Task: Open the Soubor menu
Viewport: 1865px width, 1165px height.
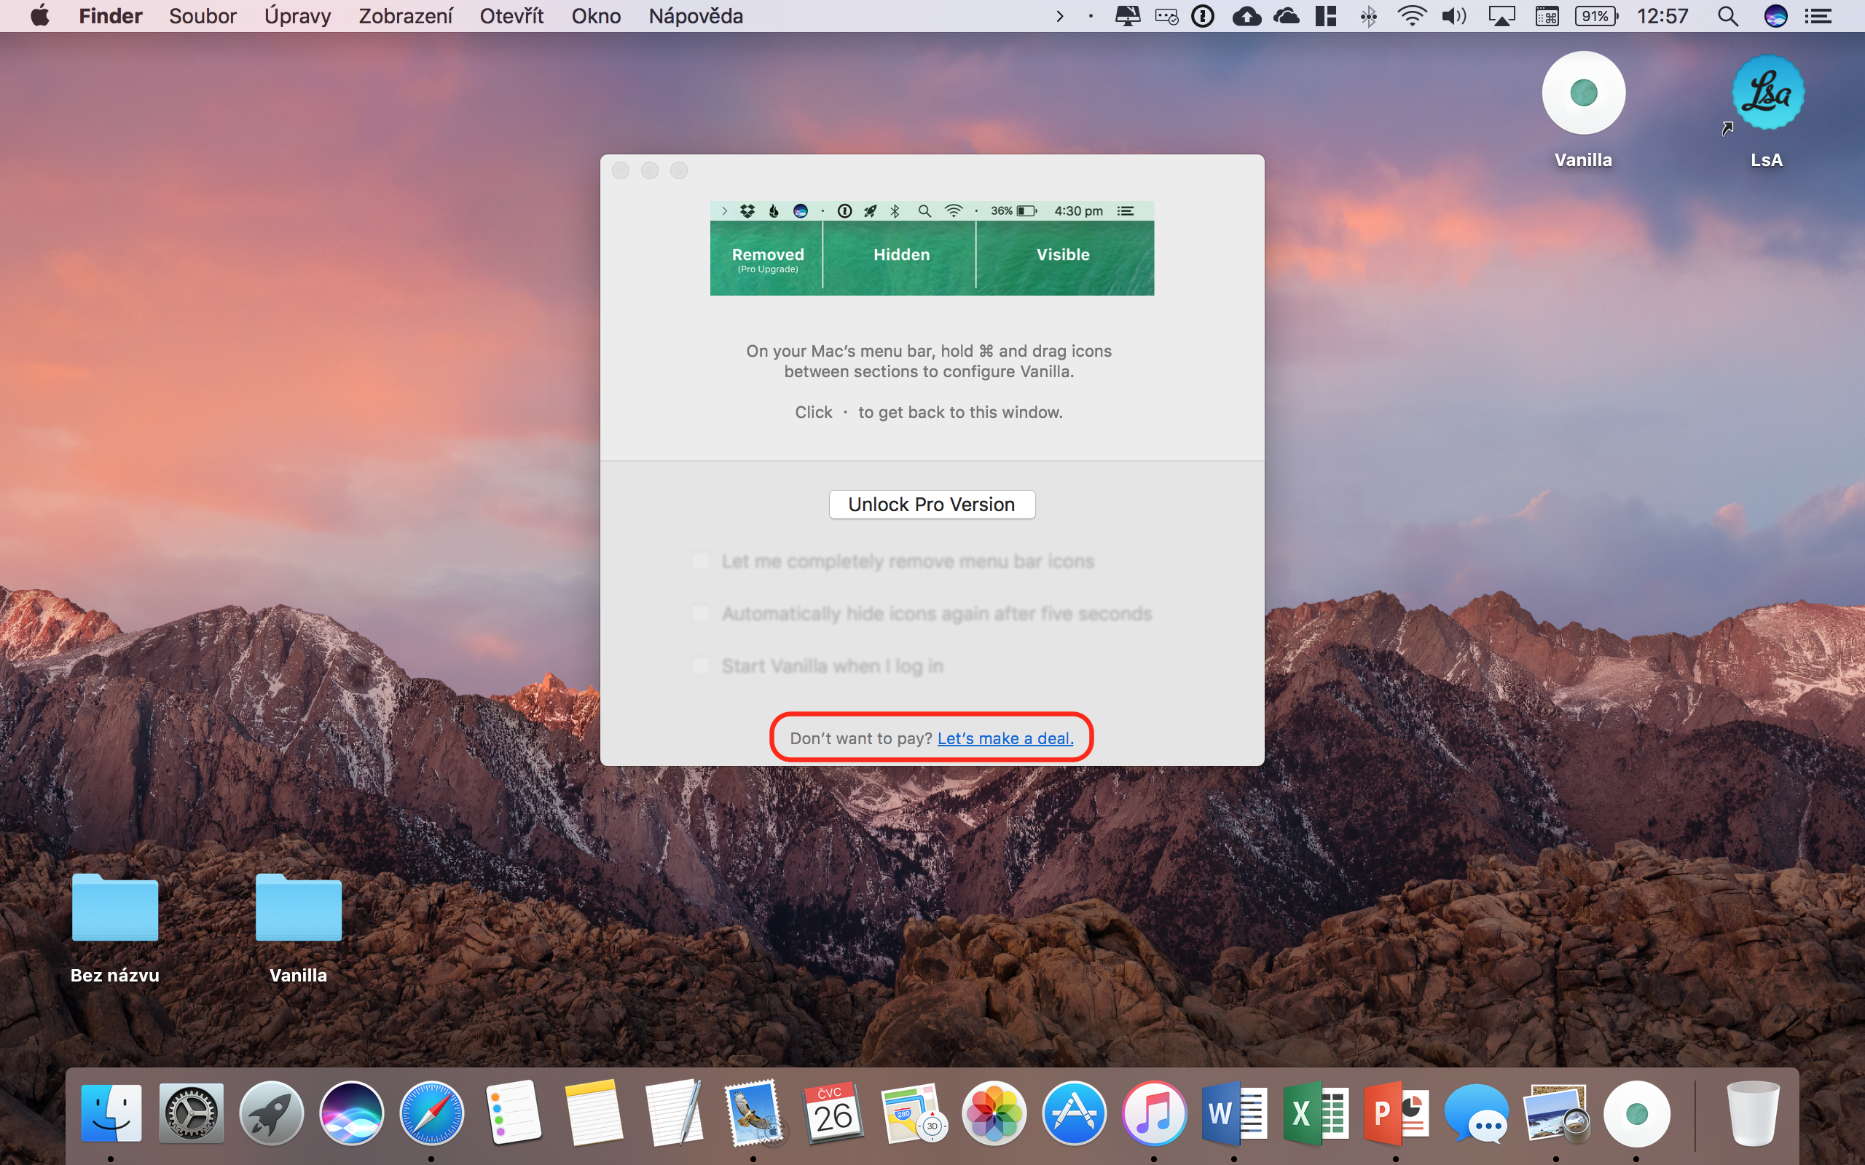Action: coord(203,16)
